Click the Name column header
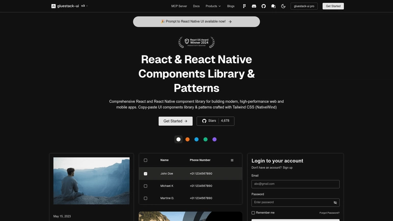The width and height of the screenshot is (393, 221). 165,160
